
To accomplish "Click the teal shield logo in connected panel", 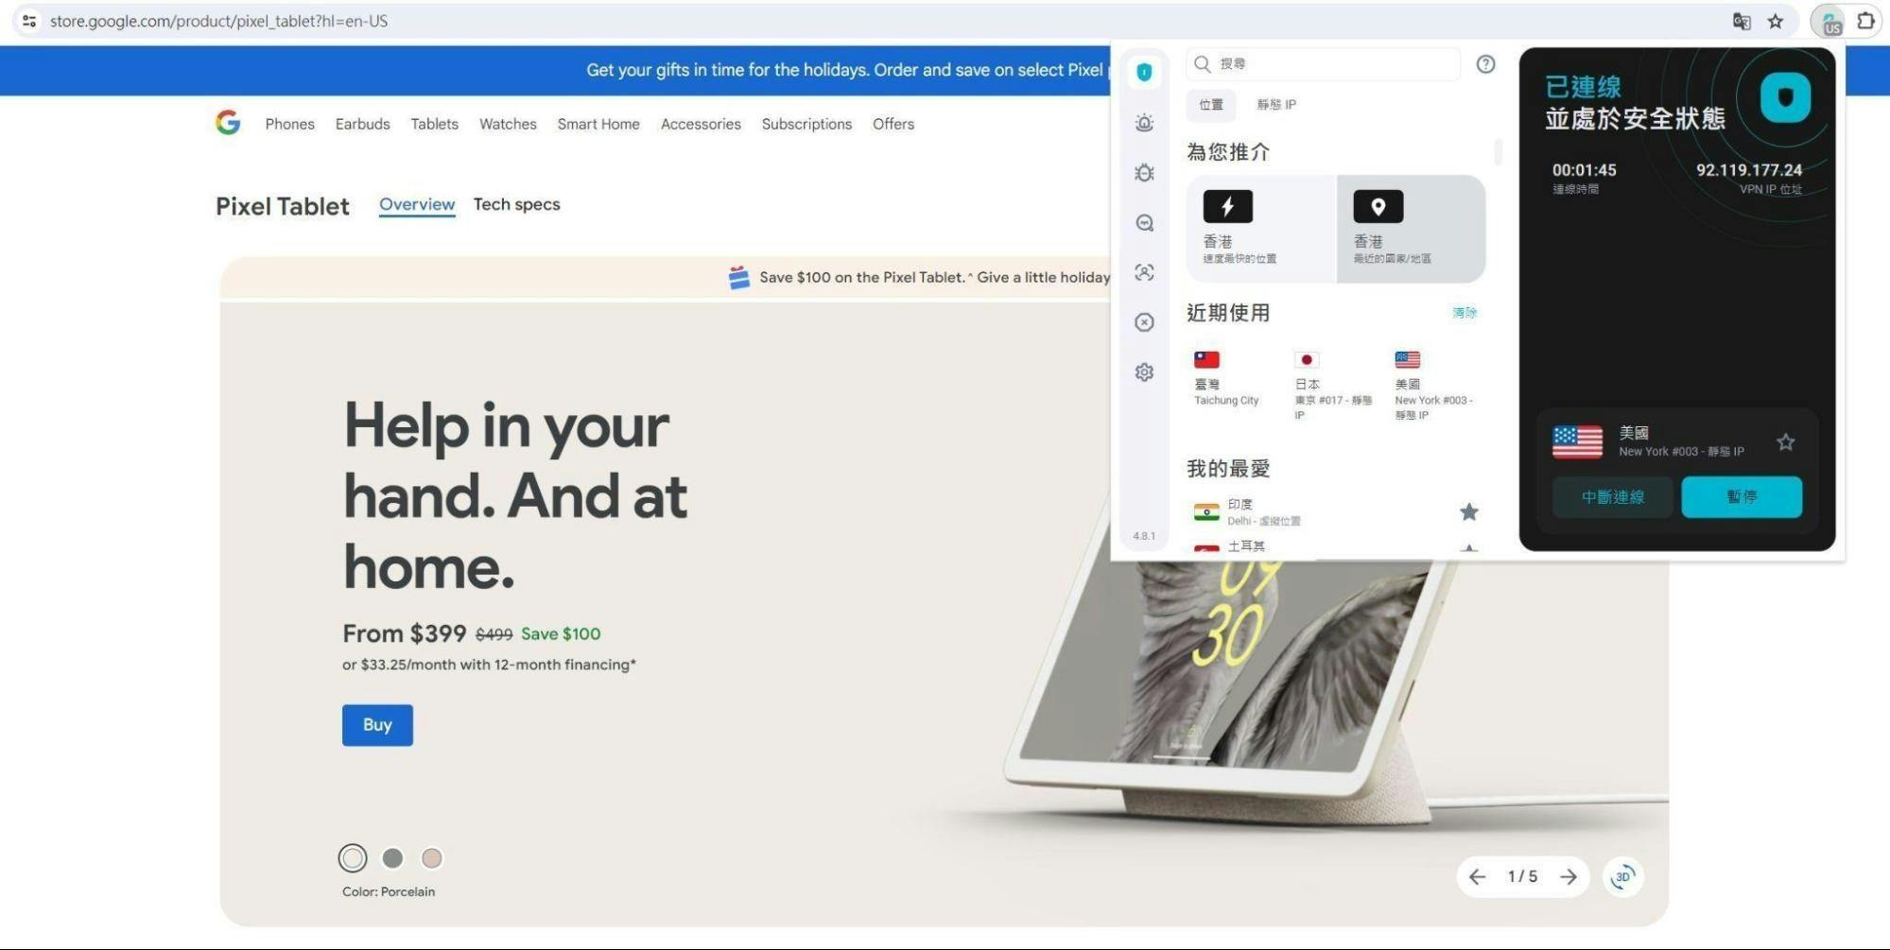I will [x=1785, y=97].
